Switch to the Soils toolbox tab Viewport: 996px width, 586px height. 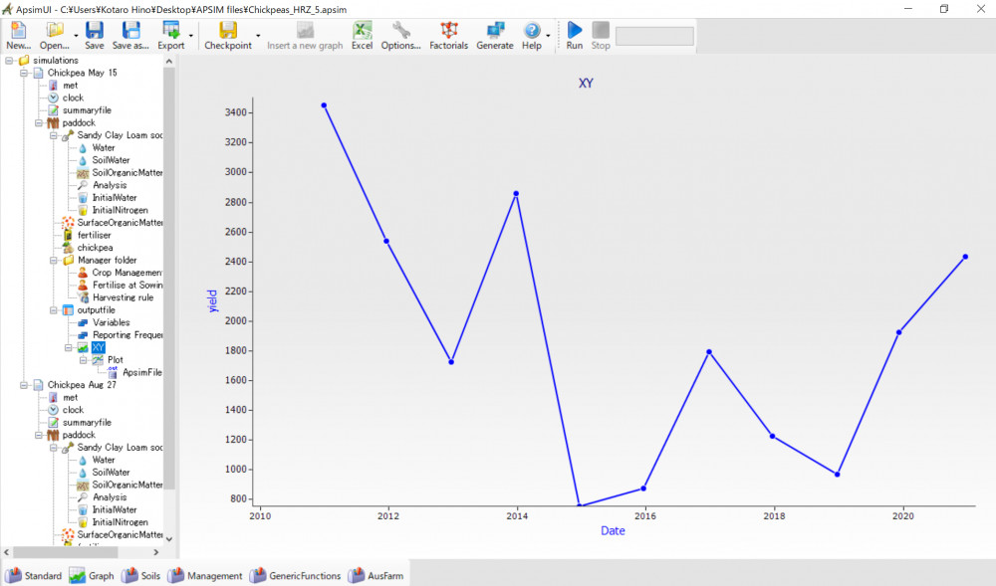(x=140, y=575)
